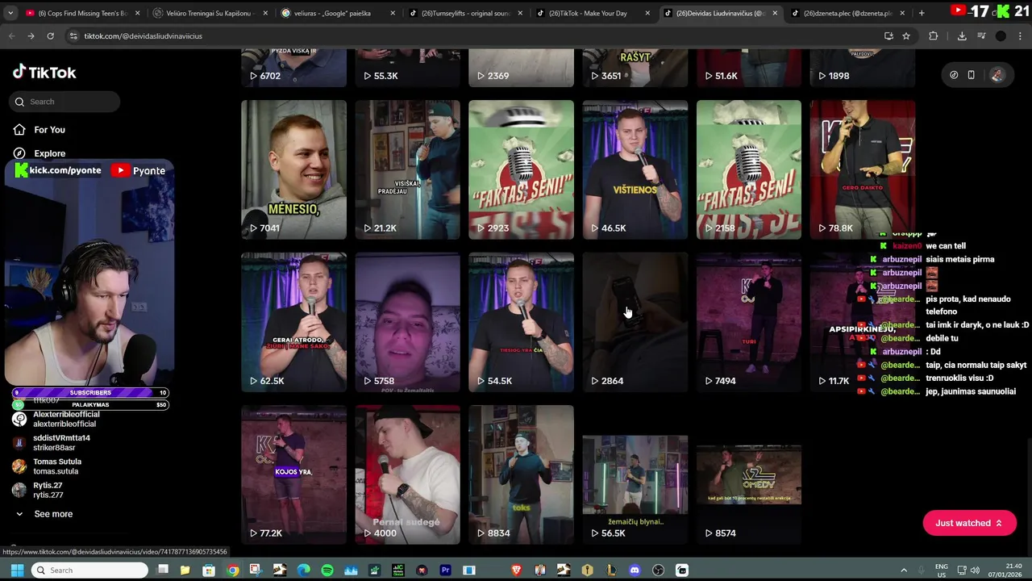Open video with 4000 views

407,474
